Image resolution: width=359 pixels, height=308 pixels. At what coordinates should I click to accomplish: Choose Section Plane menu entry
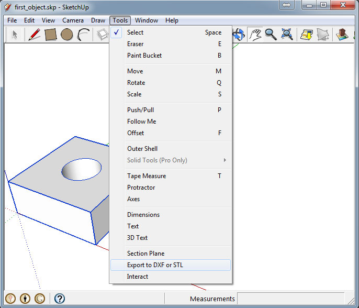pyautogui.click(x=171, y=254)
